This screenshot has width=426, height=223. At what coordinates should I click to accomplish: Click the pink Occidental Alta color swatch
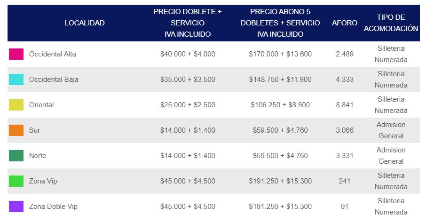click(x=16, y=54)
